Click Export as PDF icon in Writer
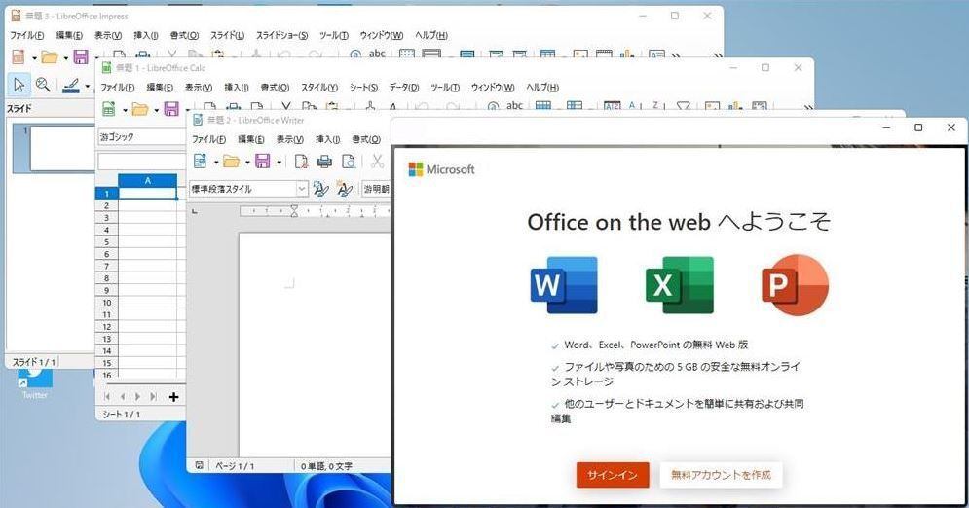 301,162
